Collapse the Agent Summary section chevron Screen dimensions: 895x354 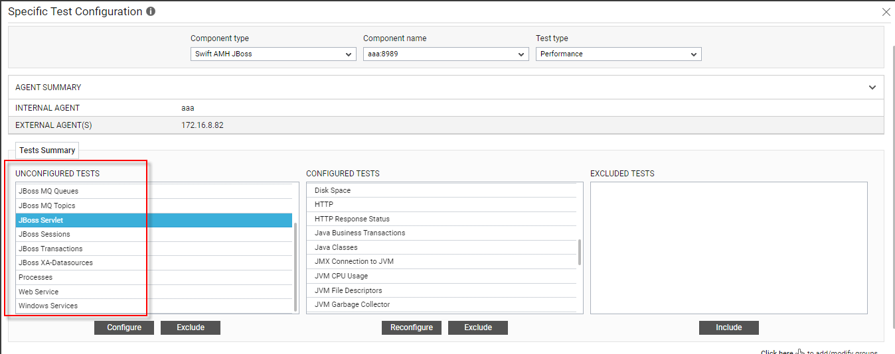[872, 87]
